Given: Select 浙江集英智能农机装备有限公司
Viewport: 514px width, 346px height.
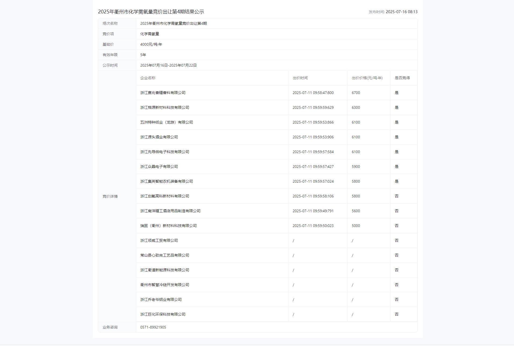Looking at the screenshot, I should click(166, 181).
